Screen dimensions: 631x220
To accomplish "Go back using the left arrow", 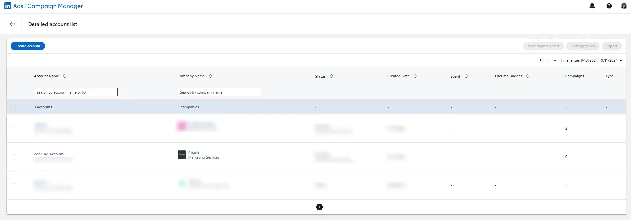I will tap(13, 24).
